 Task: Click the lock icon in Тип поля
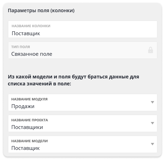(x=150, y=50)
